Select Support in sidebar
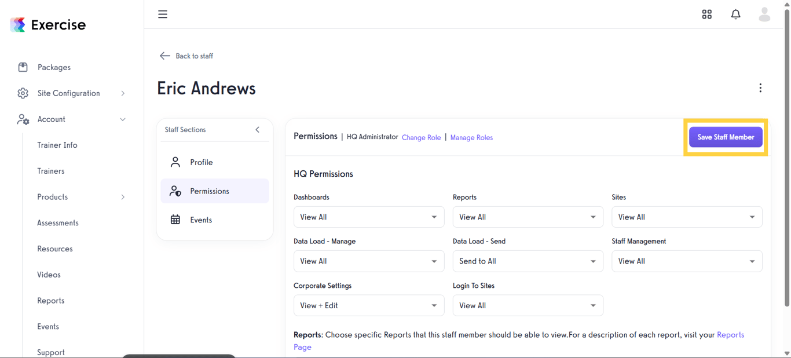The width and height of the screenshot is (791, 358). click(x=51, y=352)
